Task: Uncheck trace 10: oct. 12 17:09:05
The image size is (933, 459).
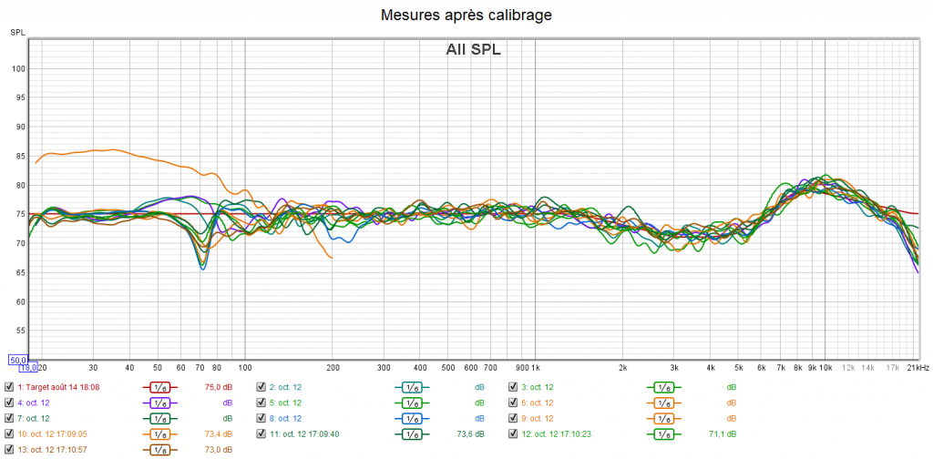Action: tap(9, 434)
